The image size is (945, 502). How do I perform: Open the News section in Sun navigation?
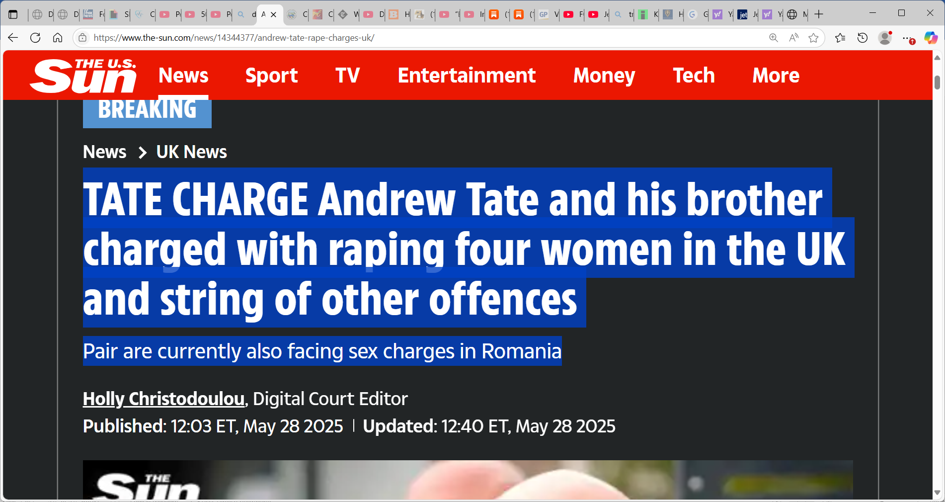click(183, 76)
